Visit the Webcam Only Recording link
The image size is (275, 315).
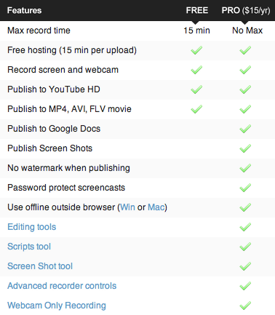57,306
